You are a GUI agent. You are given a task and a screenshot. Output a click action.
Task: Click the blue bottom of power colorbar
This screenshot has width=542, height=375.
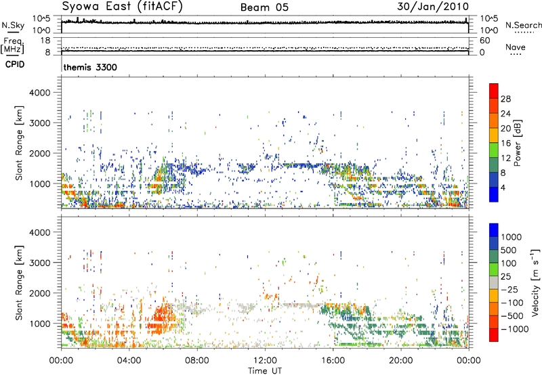[494, 194]
